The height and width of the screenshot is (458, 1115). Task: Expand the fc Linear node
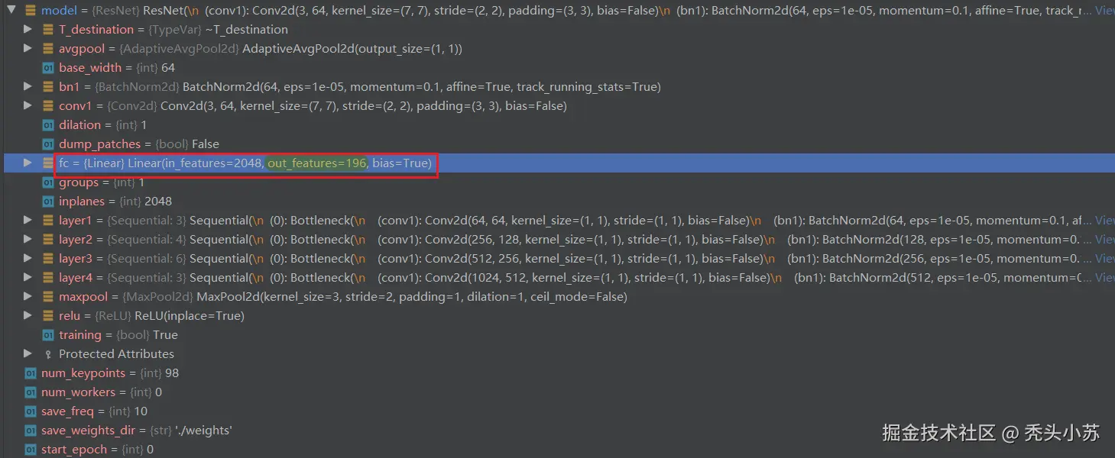tap(28, 163)
